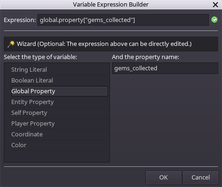Choose Player Property variable type
This screenshot has width=222, height=187.
[x=59, y=124]
